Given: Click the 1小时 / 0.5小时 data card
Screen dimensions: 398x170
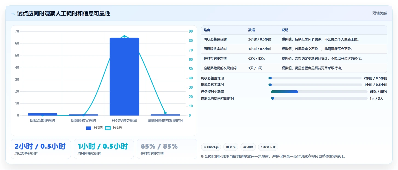Looking at the screenshot, I should (x=104, y=149).
